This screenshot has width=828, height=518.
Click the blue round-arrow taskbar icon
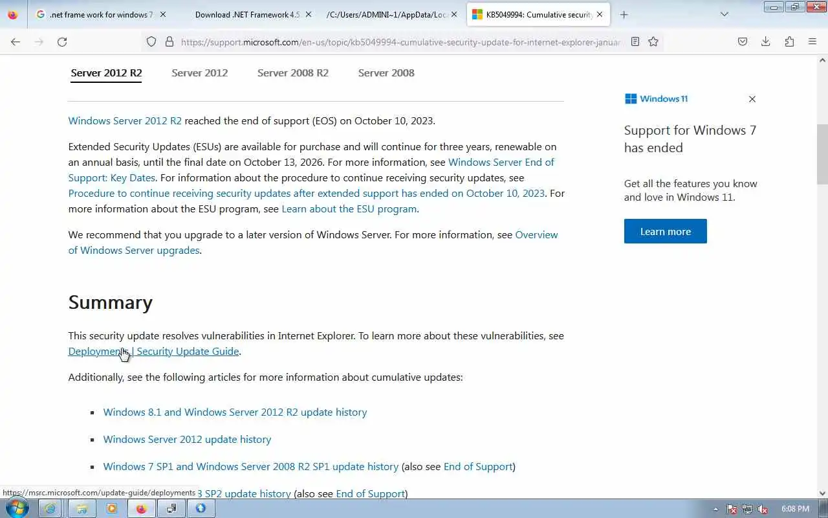click(201, 508)
